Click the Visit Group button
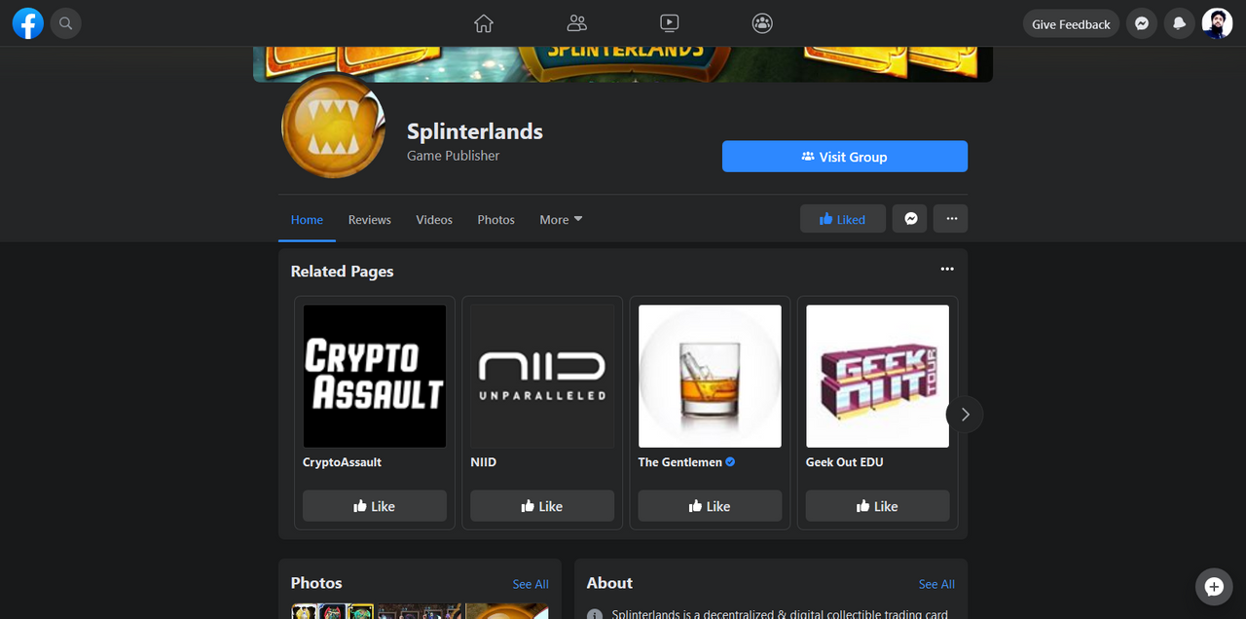1246x619 pixels. (845, 157)
